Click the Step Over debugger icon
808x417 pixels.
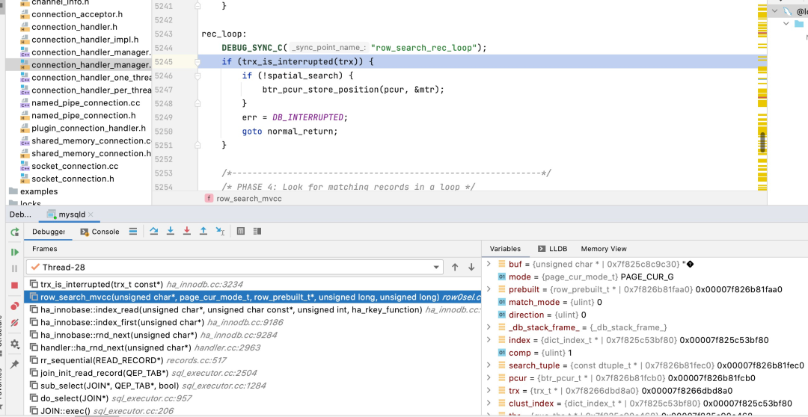pos(153,231)
